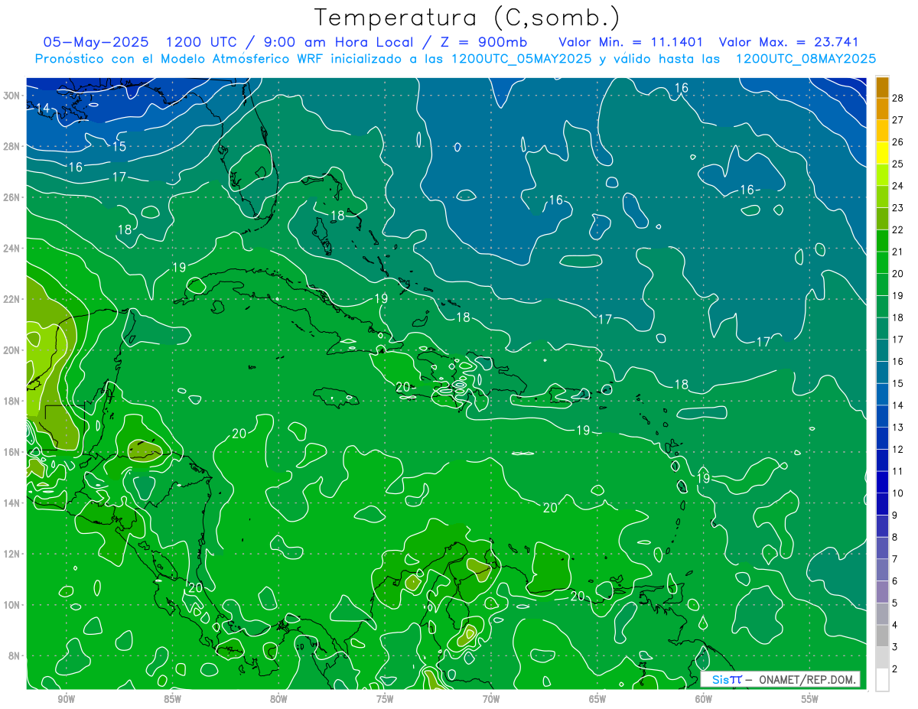Click legend value "28"
The height and width of the screenshot is (709, 918).
898,98
